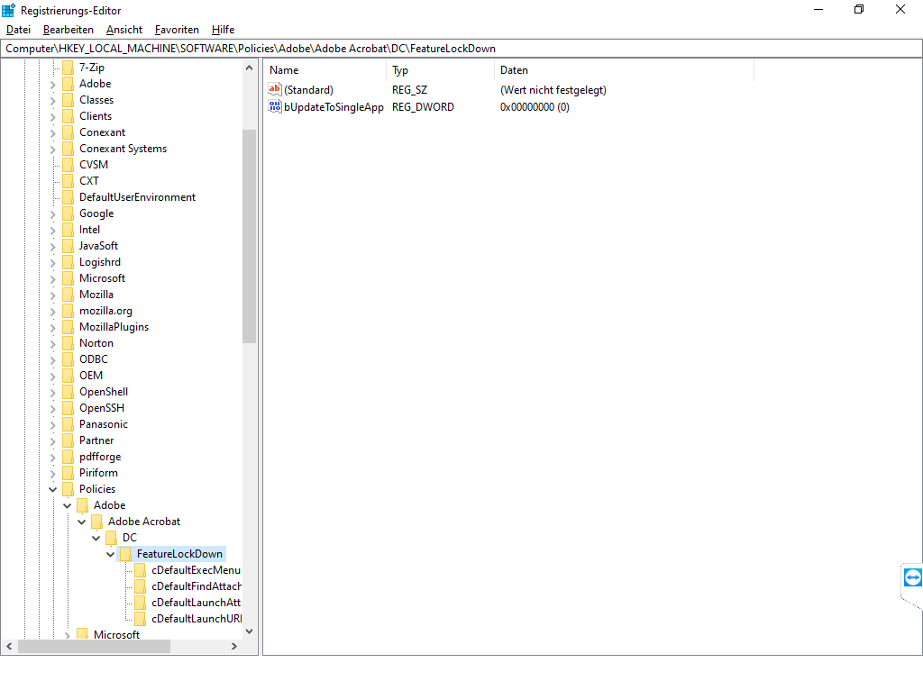Click the FeatureLockDown folder icon
Image resolution: width=923 pixels, height=681 pixels.
125,554
